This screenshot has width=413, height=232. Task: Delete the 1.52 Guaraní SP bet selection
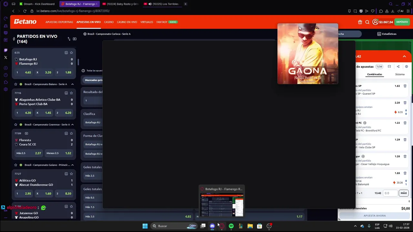tap(405, 86)
